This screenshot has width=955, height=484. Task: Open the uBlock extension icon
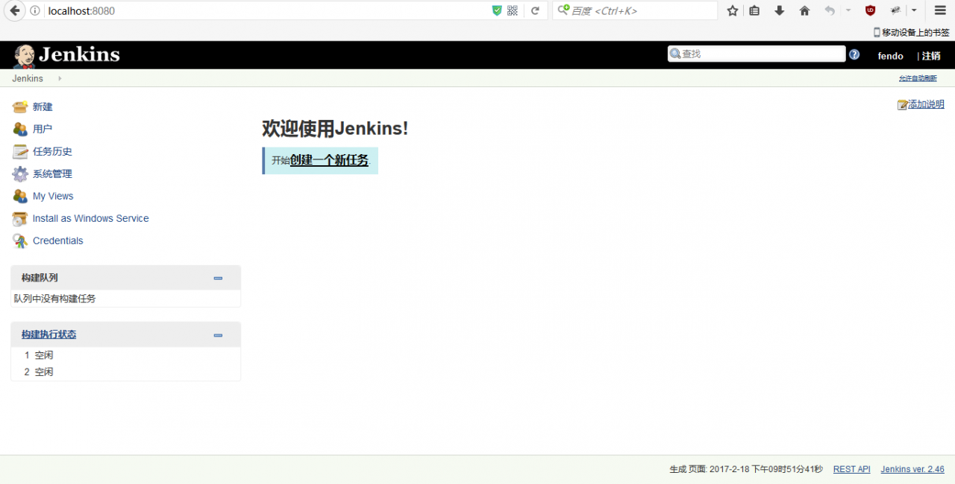click(870, 10)
